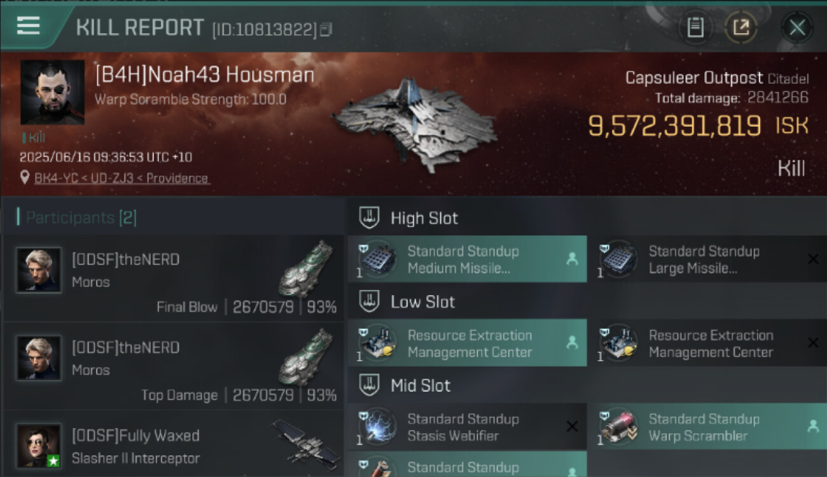This screenshot has height=477, width=827.
Task: Close the kill report window
Action: click(x=797, y=27)
